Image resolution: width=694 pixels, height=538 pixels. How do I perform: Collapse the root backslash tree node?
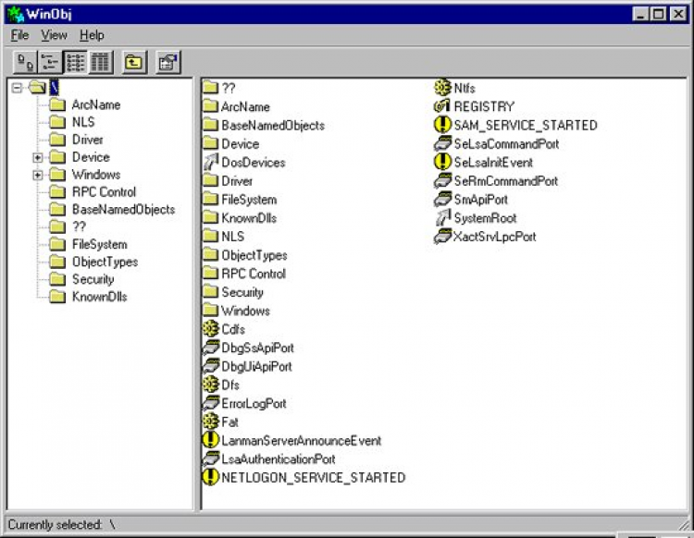click(17, 88)
